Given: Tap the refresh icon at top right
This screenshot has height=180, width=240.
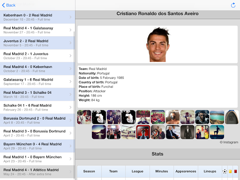Looking at the screenshot, I should coord(233,5).
